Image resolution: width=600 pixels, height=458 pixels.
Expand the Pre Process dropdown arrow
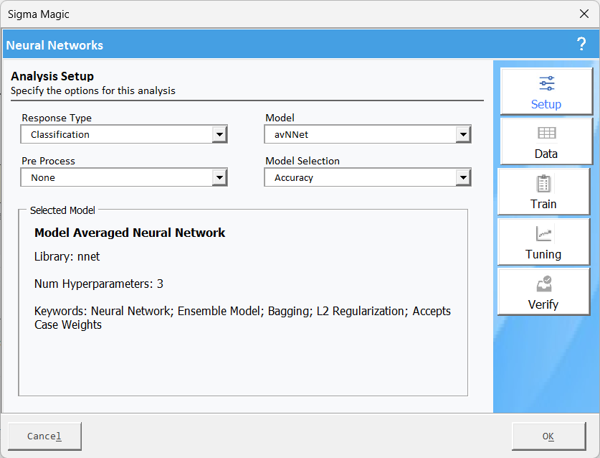click(219, 178)
